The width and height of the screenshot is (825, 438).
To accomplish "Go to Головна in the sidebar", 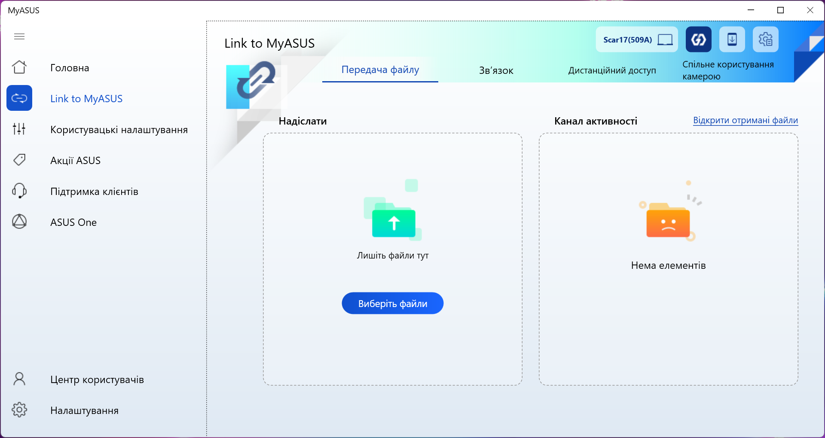I will click(x=70, y=68).
